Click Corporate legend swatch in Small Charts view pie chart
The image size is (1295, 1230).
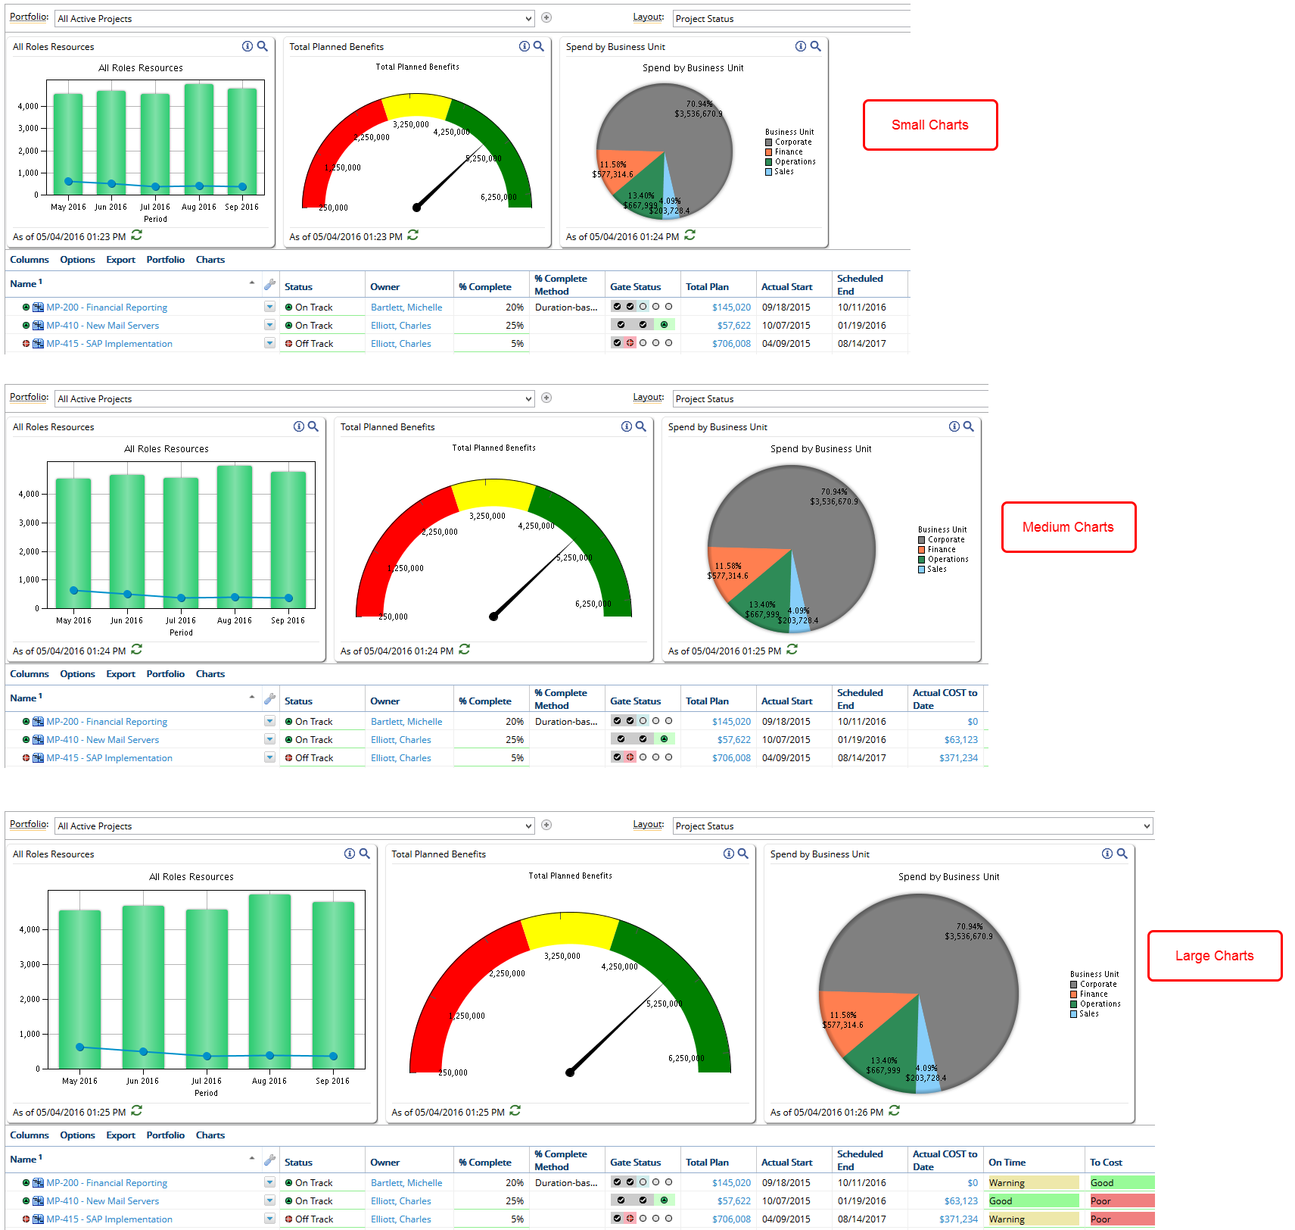[769, 142]
